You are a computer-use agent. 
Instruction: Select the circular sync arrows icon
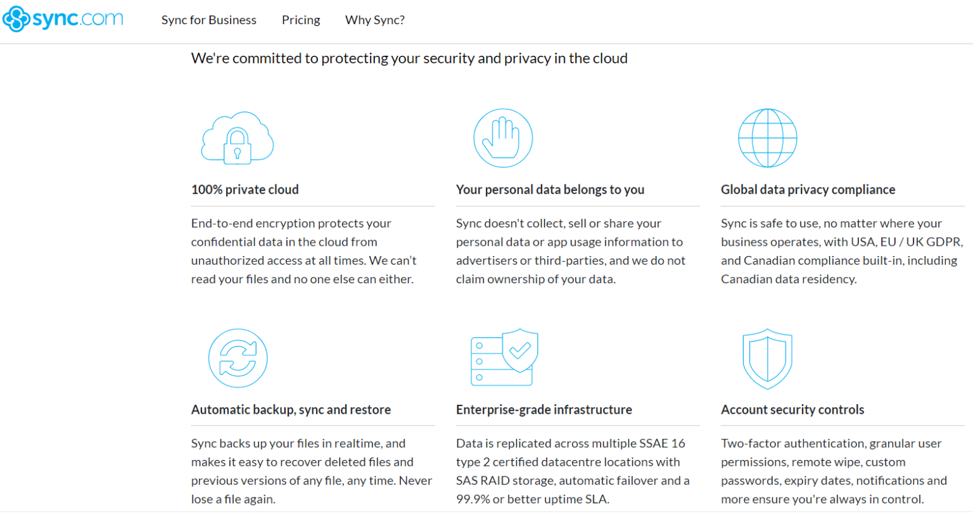238,358
